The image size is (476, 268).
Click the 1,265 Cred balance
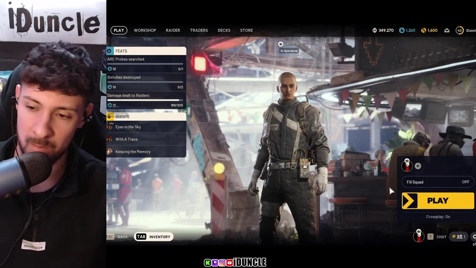point(410,30)
